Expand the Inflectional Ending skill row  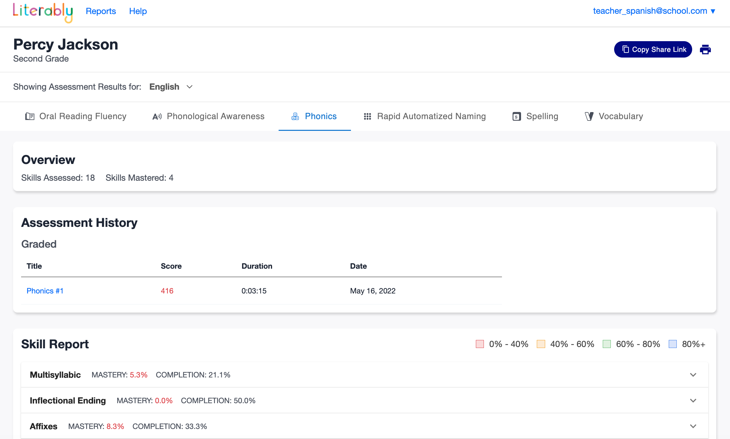click(364, 401)
